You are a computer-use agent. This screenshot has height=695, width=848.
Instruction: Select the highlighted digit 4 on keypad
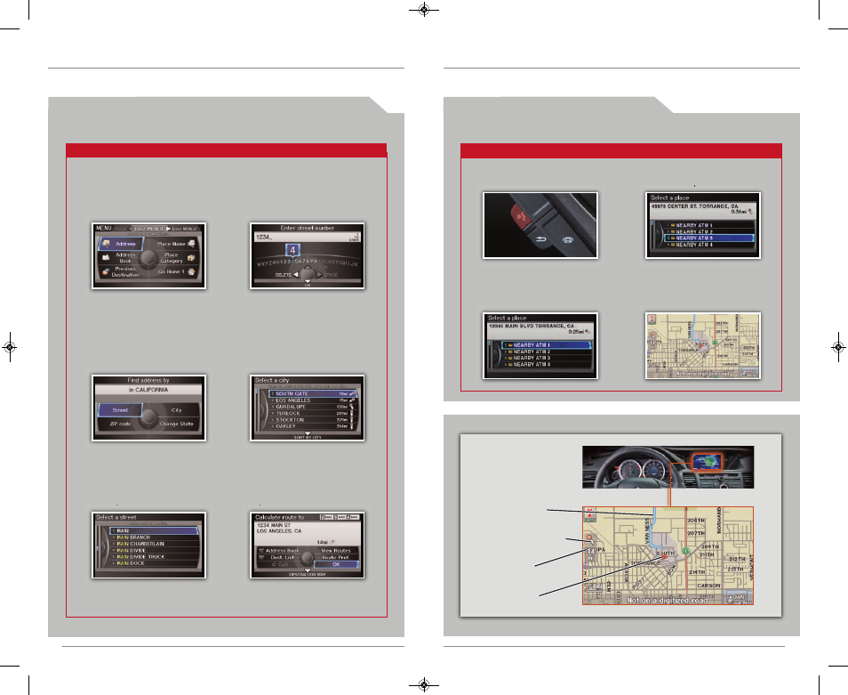(292, 250)
